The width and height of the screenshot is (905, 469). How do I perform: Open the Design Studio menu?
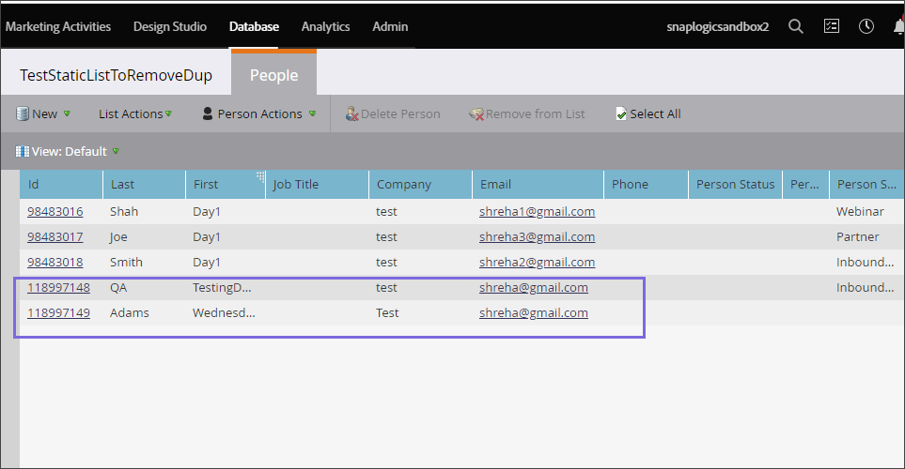[x=170, y=26]
